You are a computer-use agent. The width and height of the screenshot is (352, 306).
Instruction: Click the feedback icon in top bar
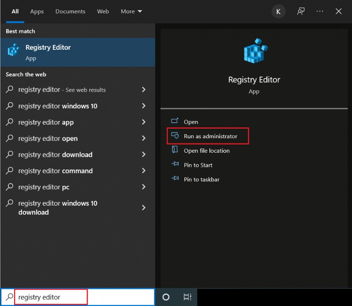point(301,11)
